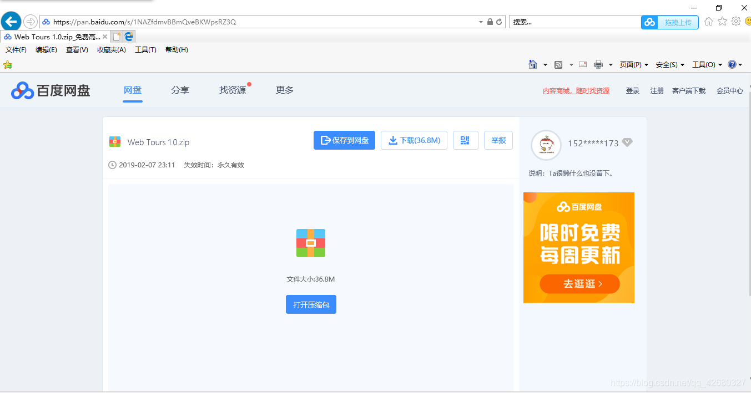Open the blue help question mark dropdown
The image size is (751, 393).
pyautogui.click(x=735, y=64)
